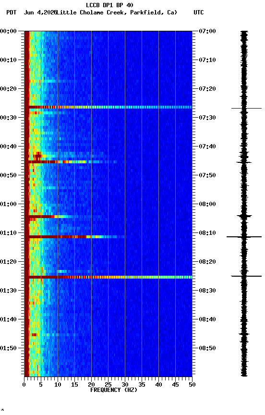Click the 01:40 PDT time label
265x415 pixels.
(8, 319)
